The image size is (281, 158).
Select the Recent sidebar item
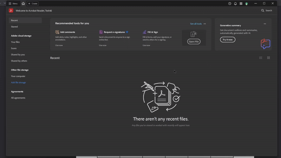pos(25,20)
